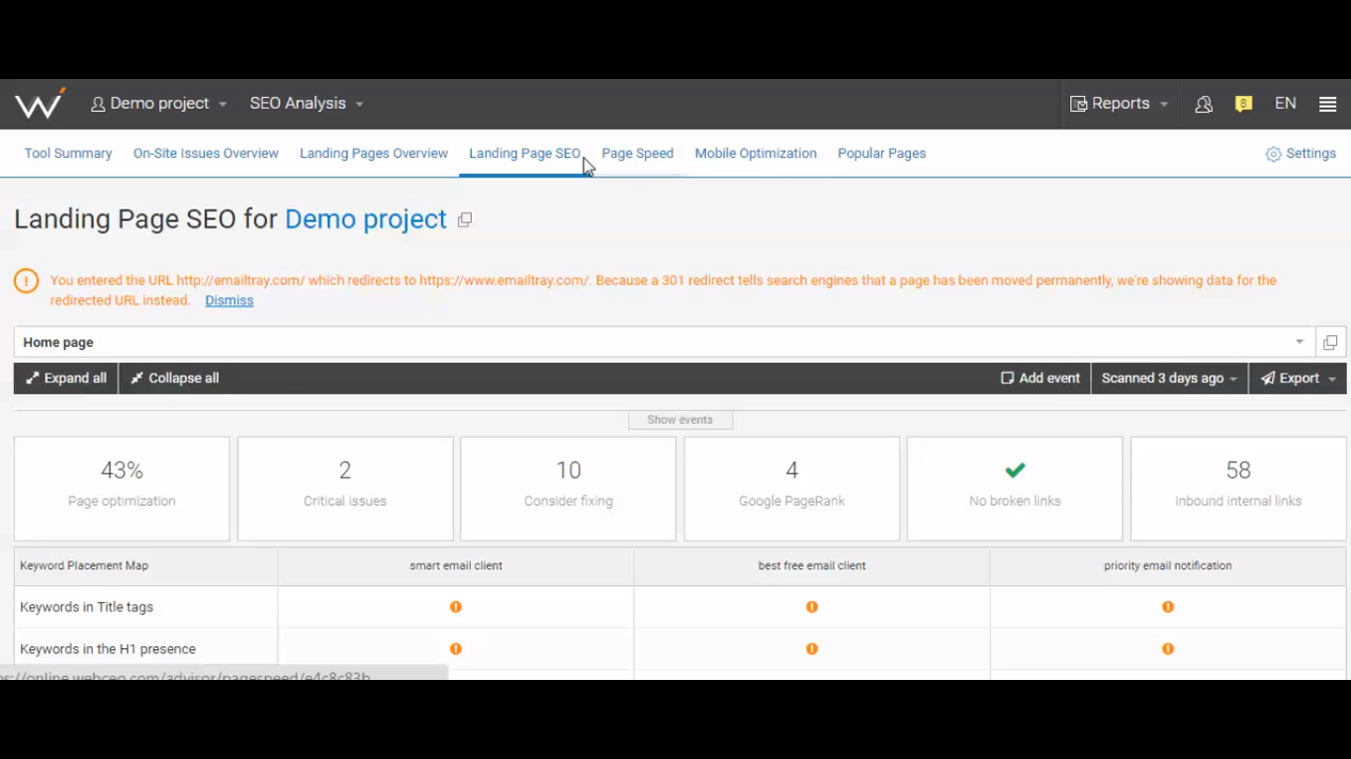This screenshot has height=759, width=1351.
Task: Click the orange warning icon beside redirect notice
Action: [26, 281]
